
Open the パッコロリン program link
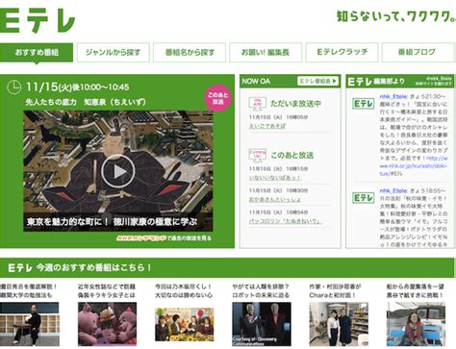tap(285, 221)
